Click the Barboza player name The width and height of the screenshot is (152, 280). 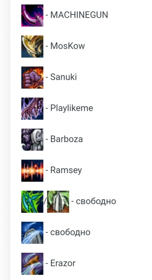pos(67,139)
